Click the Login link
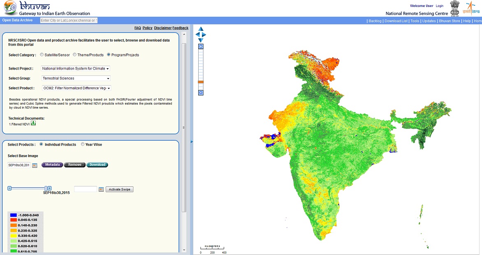 pos(440,6)
